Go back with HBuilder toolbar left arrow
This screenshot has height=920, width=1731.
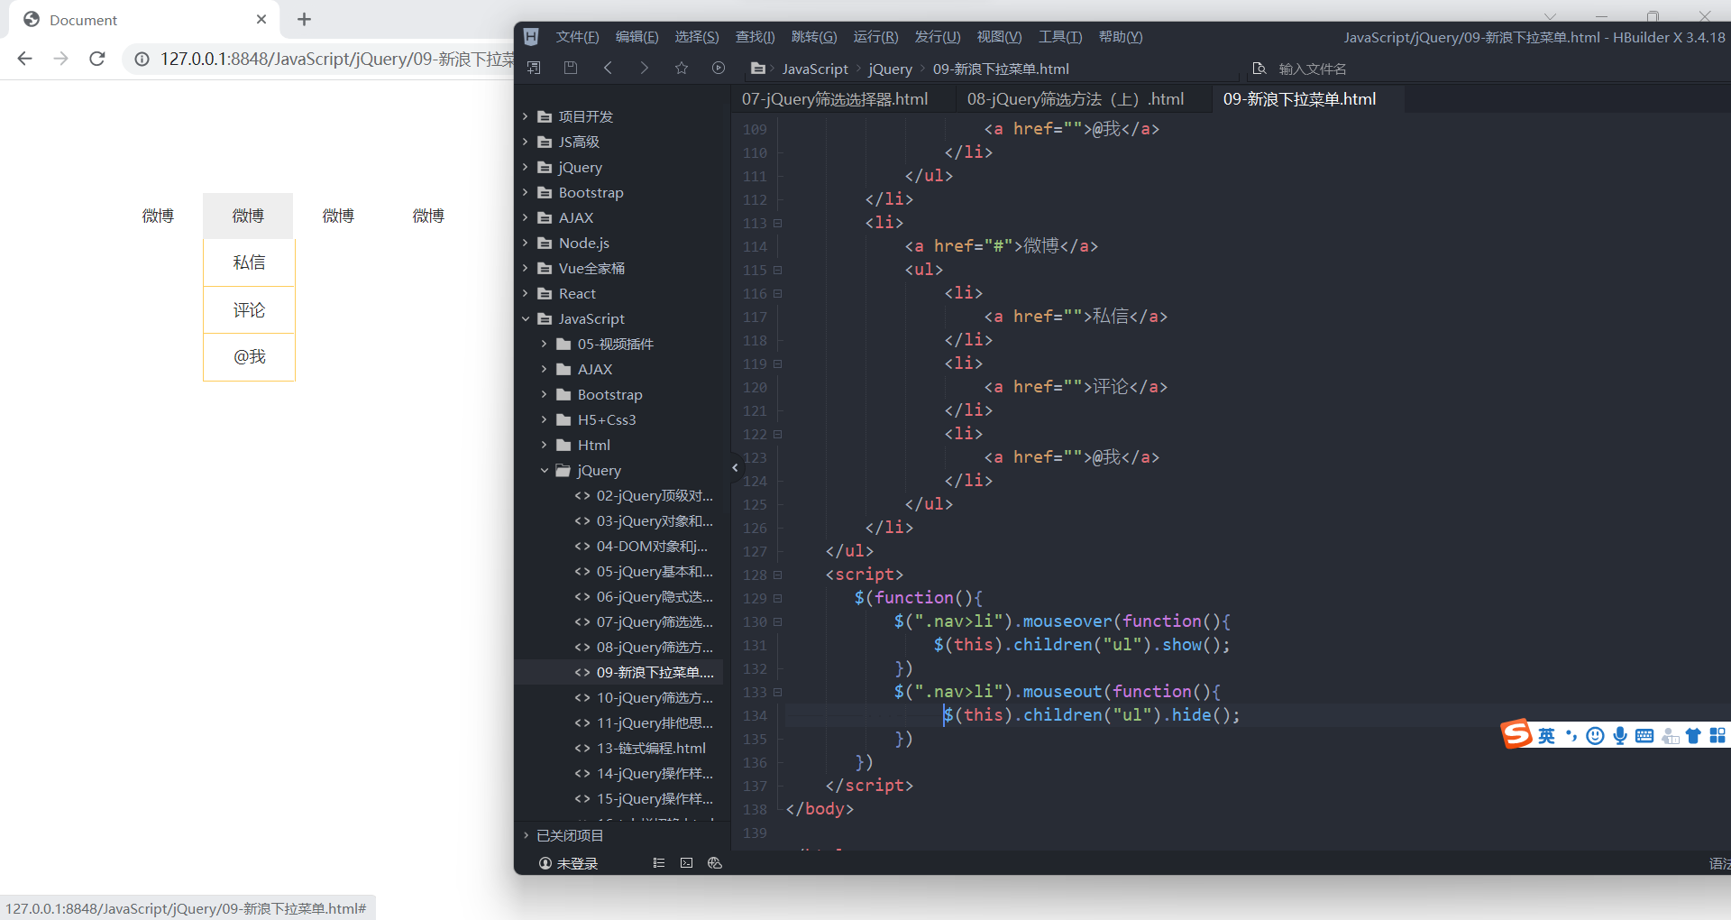(608, 68)
